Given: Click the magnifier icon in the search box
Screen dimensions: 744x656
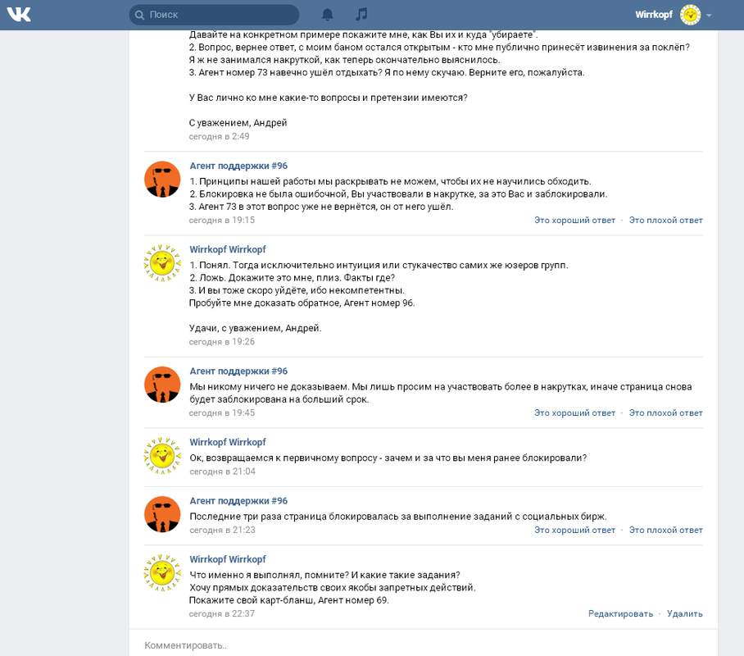Looking at the screenshot, I should tap(139, 16).
